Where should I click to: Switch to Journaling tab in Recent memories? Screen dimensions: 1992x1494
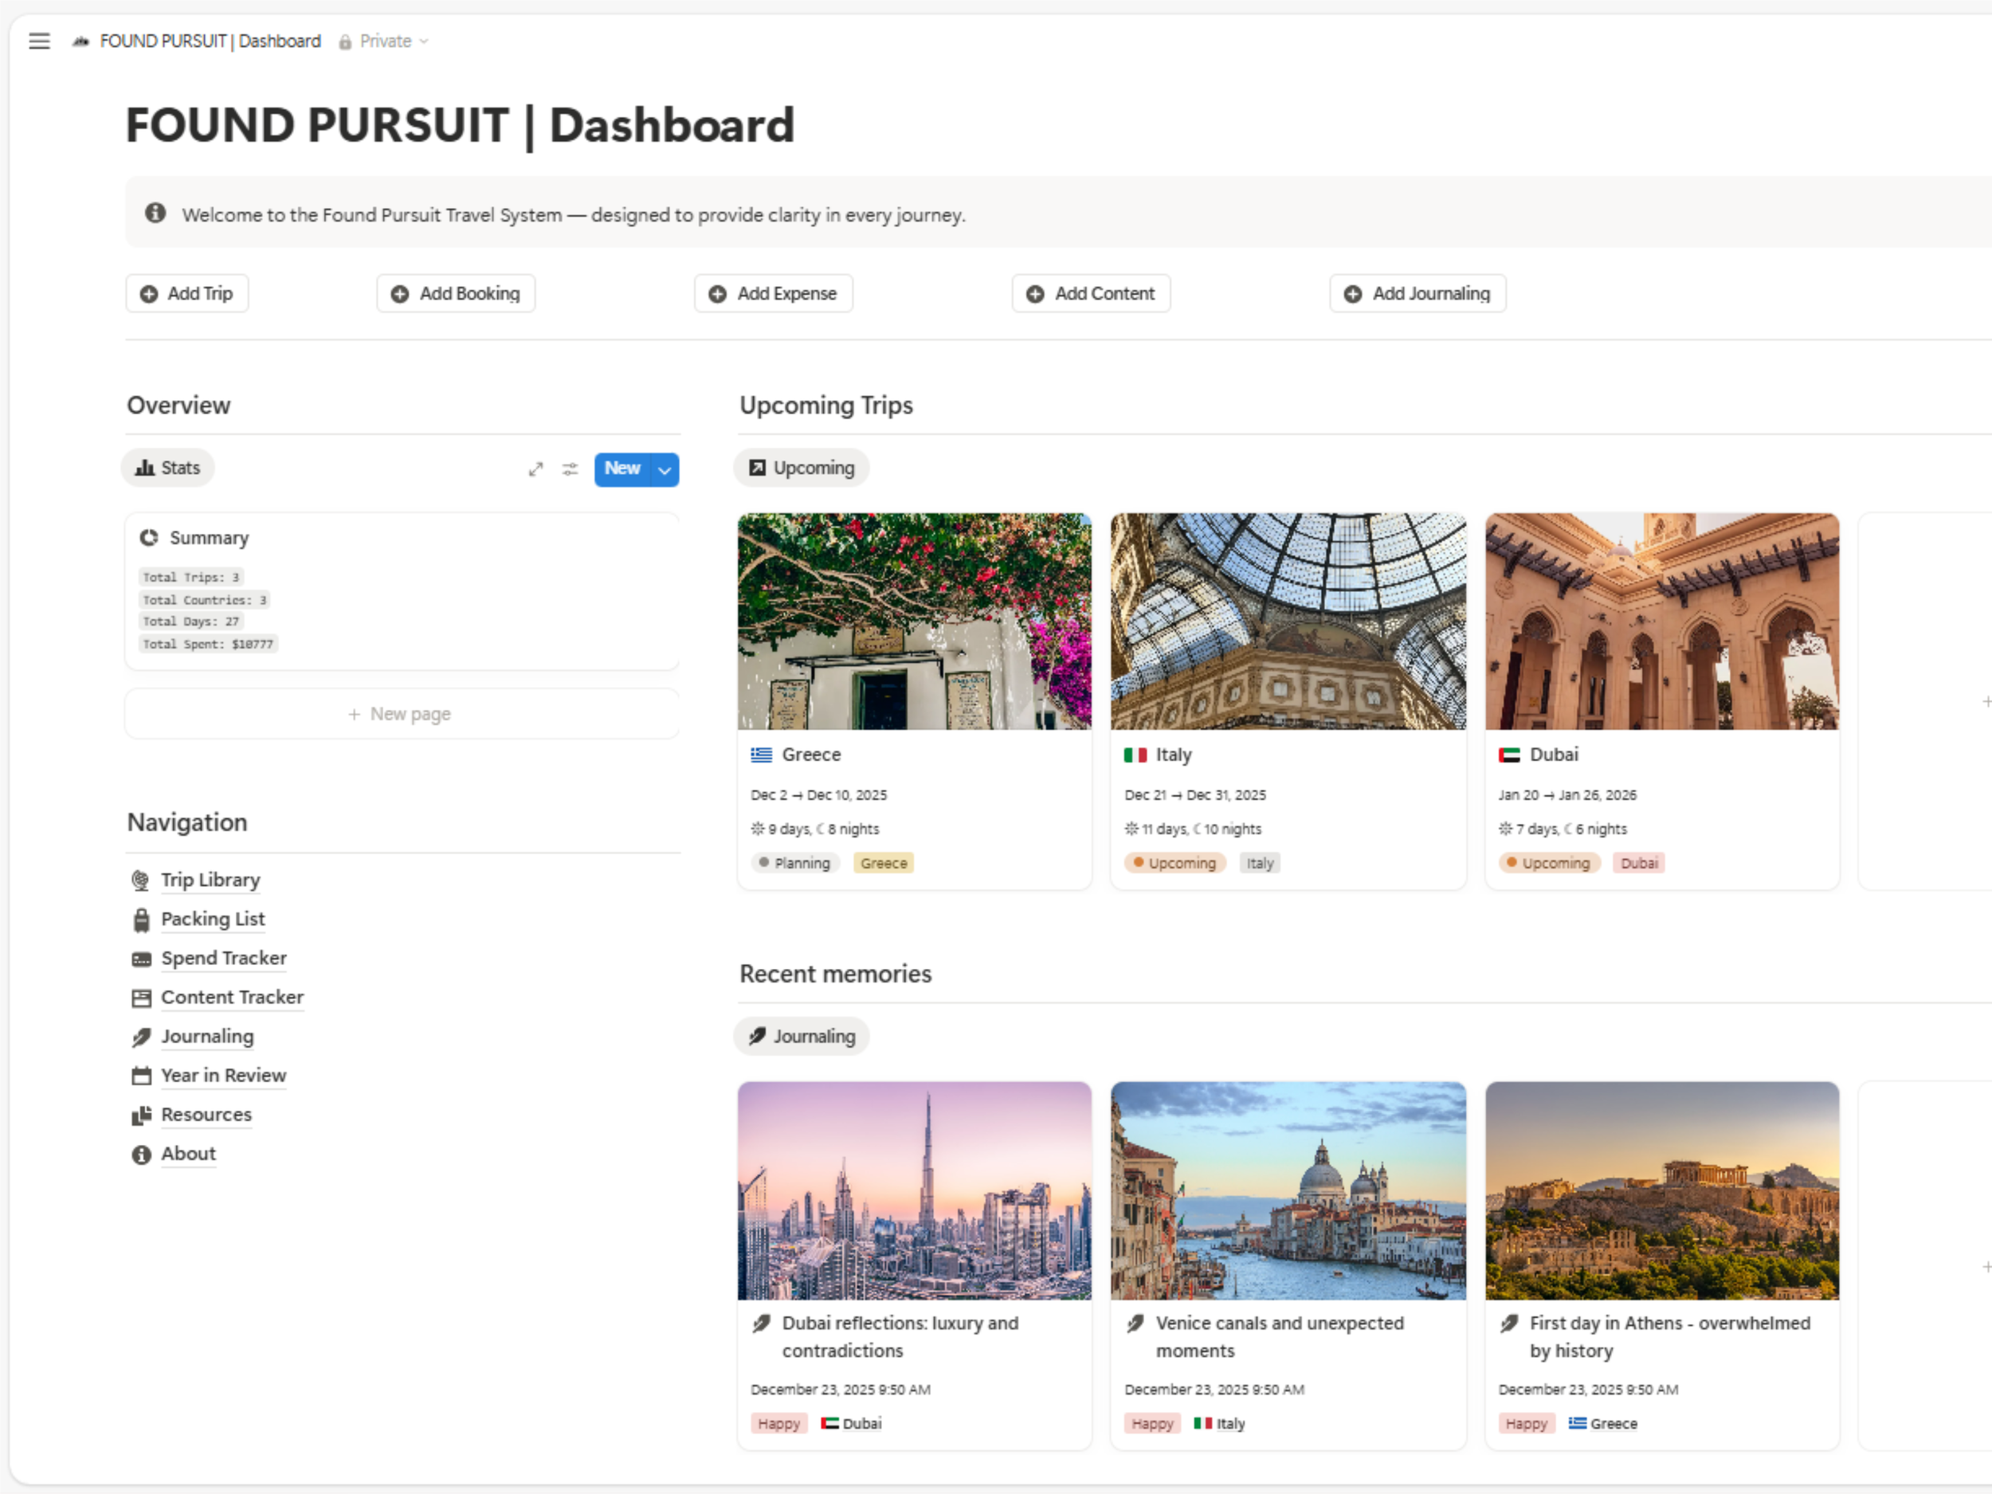[x=802, y=1037]
